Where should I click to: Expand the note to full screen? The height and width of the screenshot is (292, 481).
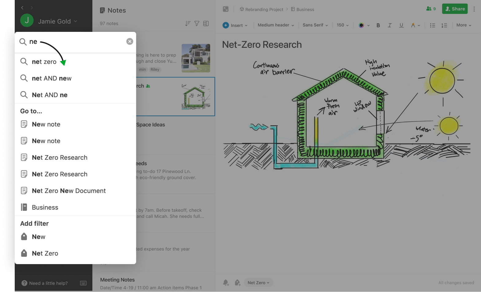226,9
